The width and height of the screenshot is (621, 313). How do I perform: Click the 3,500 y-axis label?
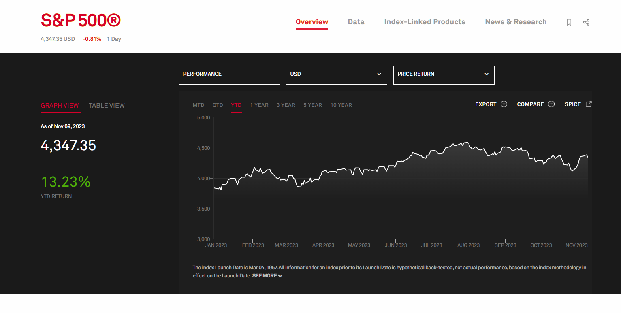click(x=203, y=209)
